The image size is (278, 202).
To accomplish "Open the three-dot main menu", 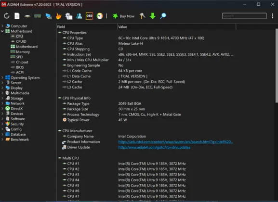I will click(273, 16).
